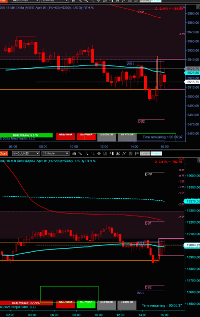Open the MNQ JUN25 instrument dropdown
Screen dimensions: 200x317
pyautogui.click(x=26, y=154)
